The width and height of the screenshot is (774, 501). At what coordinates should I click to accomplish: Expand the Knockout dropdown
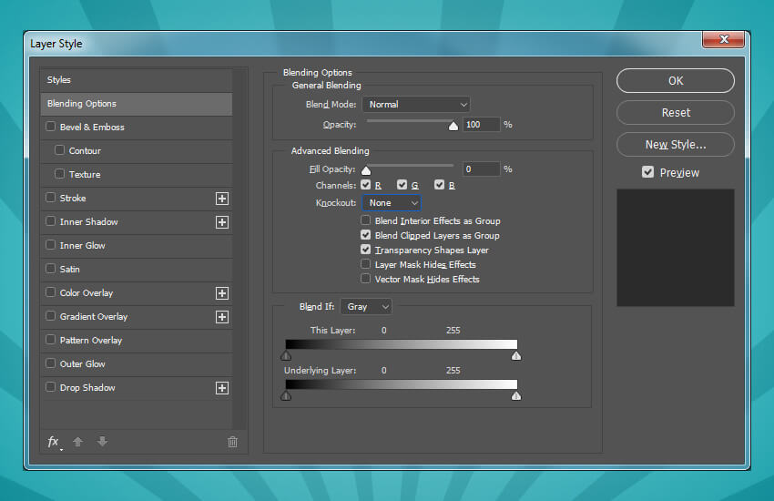coord(392,203)
